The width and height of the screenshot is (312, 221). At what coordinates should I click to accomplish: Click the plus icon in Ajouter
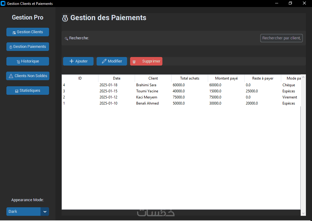click(71, 61)
